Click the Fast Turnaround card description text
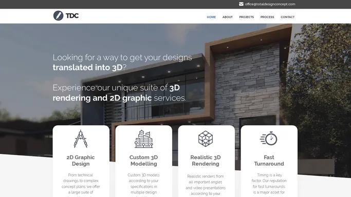Viewport: 351px width, 197px height. click(269, 185)
